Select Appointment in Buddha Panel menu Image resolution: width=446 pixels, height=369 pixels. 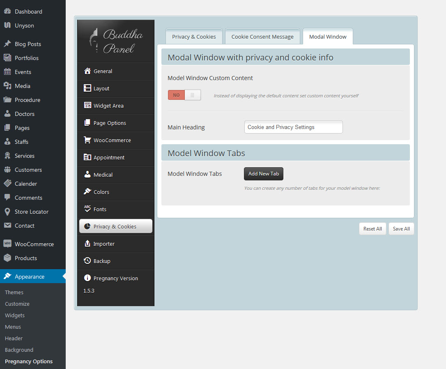coord(109,157)
